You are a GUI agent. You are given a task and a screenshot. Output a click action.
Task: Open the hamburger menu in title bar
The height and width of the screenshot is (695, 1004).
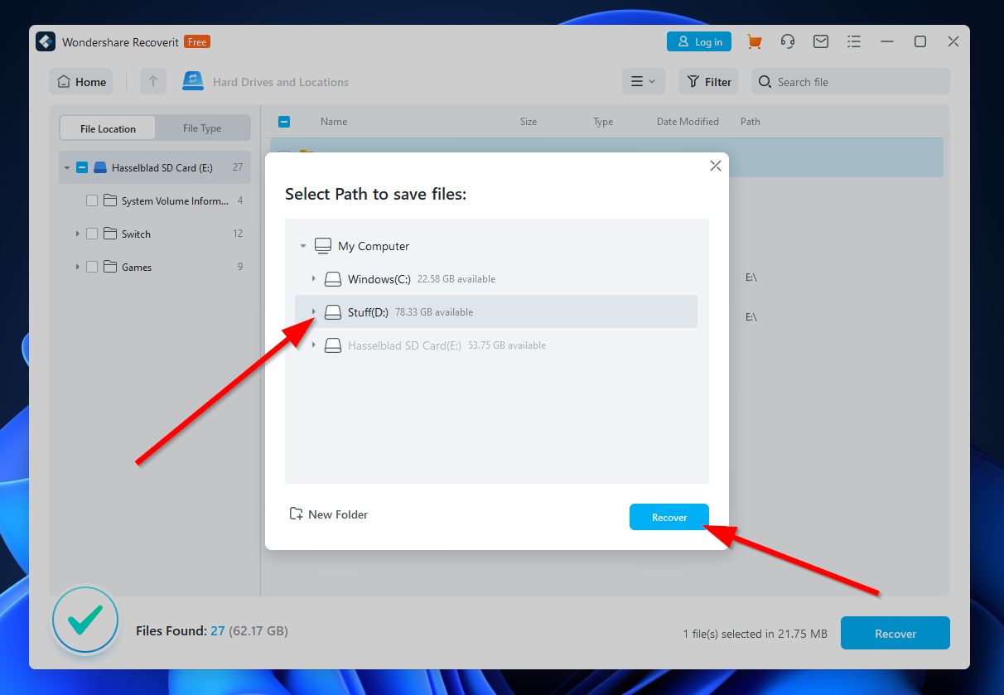[854, 41]
